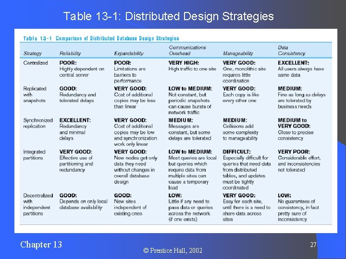Click 'No guarantees of consistency' text
Viewport: 346px width, 259px height.
tap(297, 204)
